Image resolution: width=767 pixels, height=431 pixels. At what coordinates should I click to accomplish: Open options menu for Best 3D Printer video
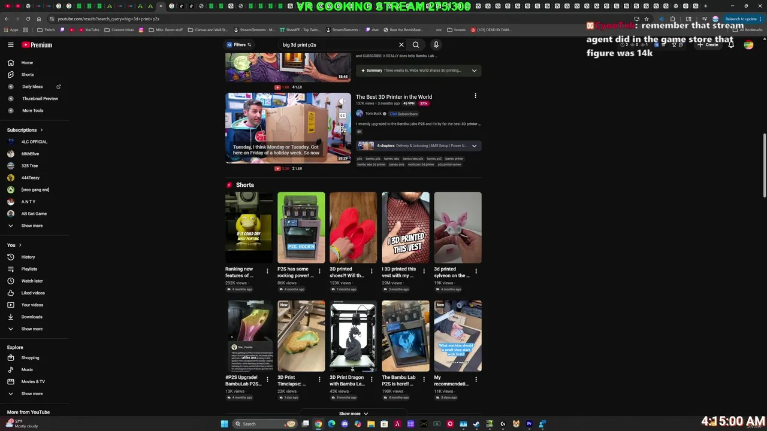click(x=475, y=96)
